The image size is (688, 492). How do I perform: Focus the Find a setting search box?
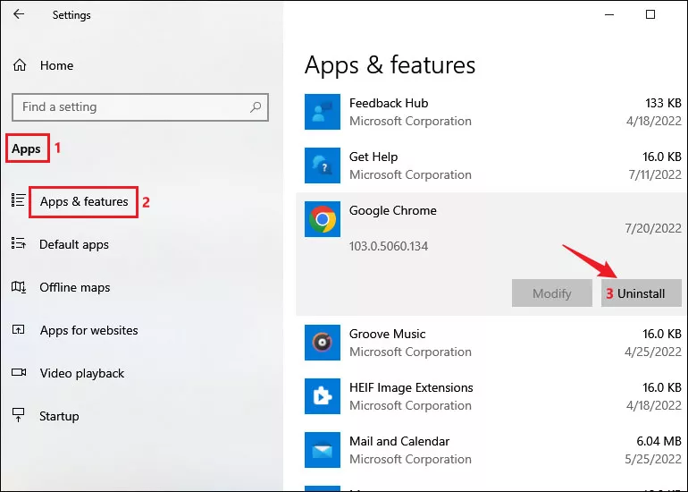point(140,107)
